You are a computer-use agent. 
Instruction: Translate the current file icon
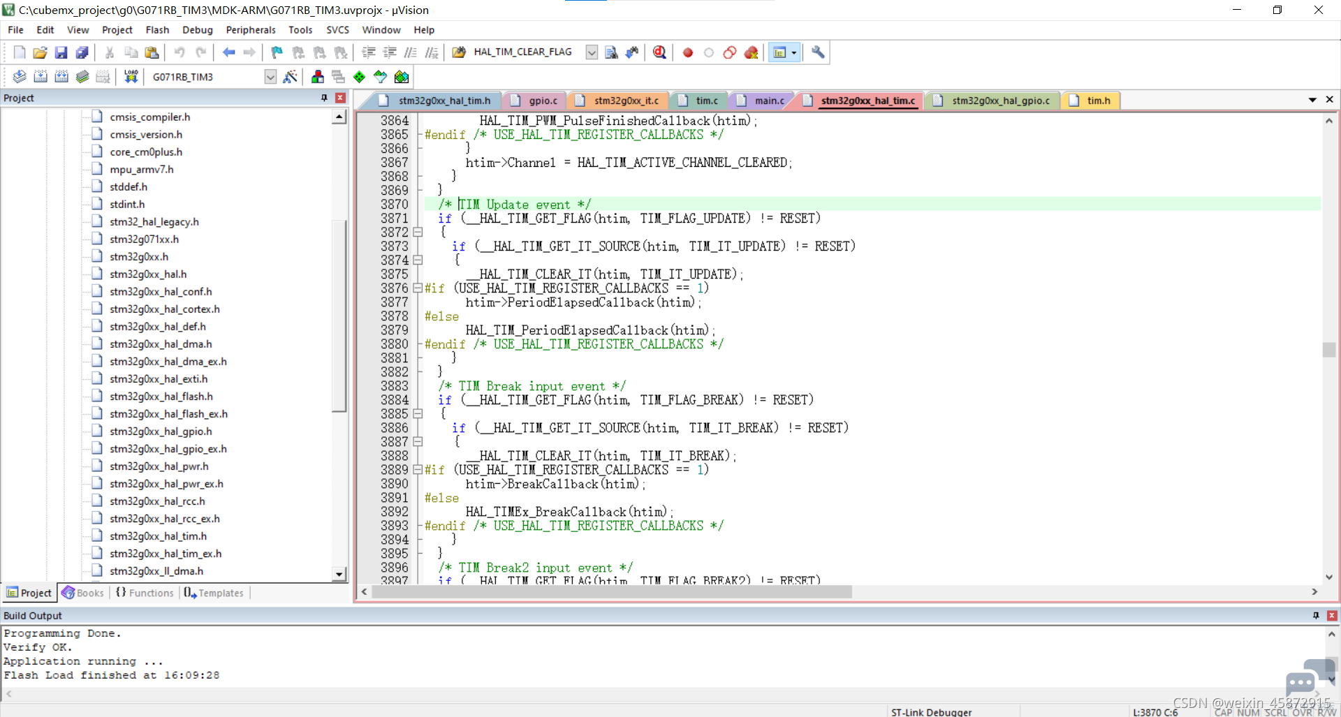point(20,77)
